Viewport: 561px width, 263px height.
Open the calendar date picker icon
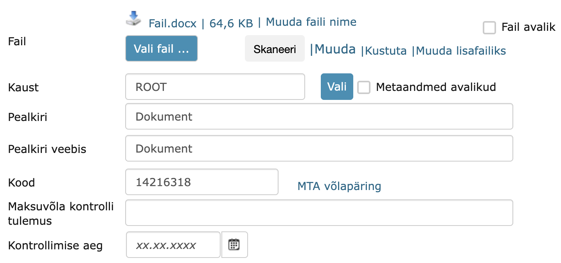tap(234, 245)
